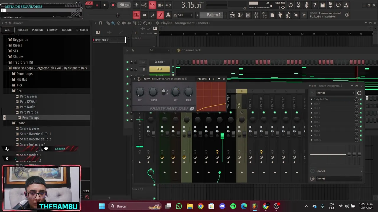Open the help question mark icon

[x=315, y=5]
